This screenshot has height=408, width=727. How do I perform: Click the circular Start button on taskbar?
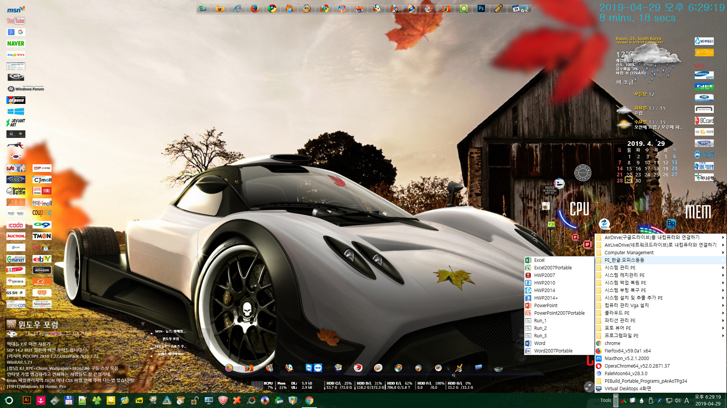pyautogui.click(x=9, y=400)
